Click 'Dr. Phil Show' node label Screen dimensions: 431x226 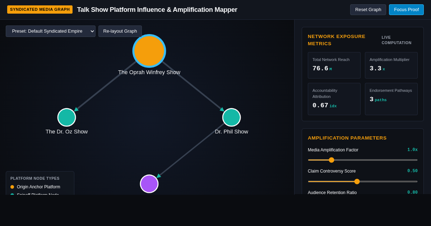pos(232,132)
